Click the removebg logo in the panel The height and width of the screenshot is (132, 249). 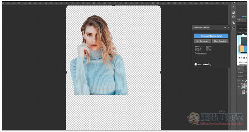(203, 64)
